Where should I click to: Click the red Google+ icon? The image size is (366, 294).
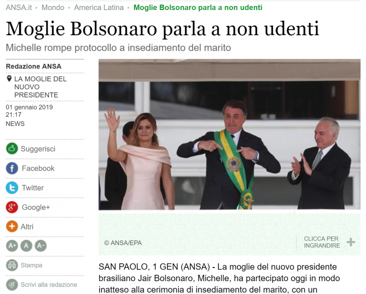(12, 207)
